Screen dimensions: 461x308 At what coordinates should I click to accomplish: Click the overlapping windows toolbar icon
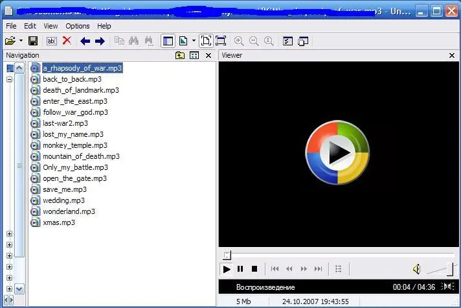point(303,41)
